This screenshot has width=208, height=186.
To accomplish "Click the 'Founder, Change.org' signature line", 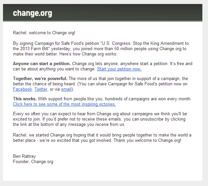I will coord(33,162).
